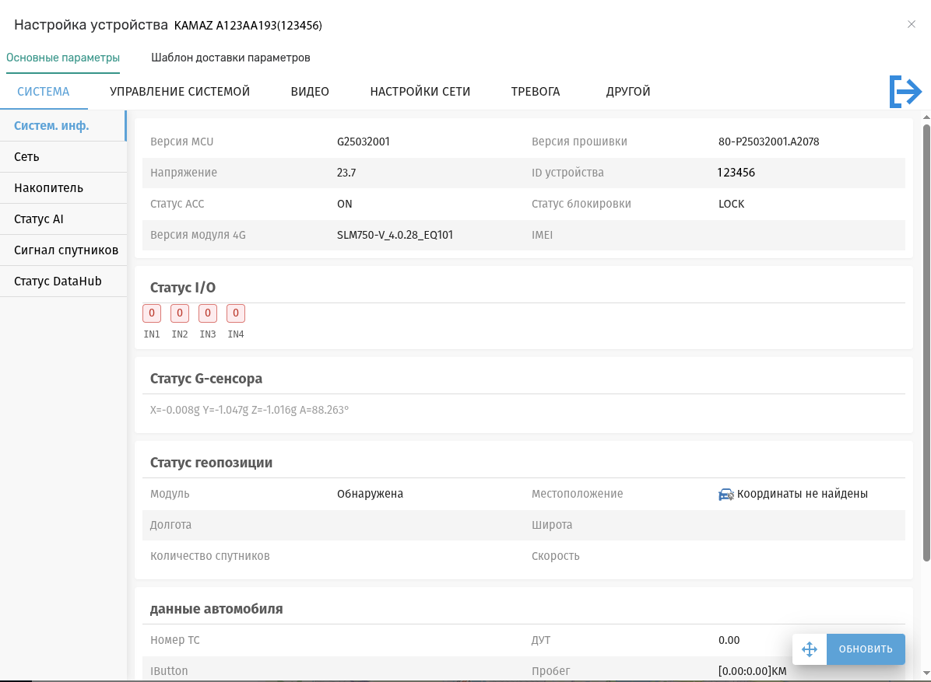
Task: Click the IN4 status indicator
Action: tap(236, 313)
